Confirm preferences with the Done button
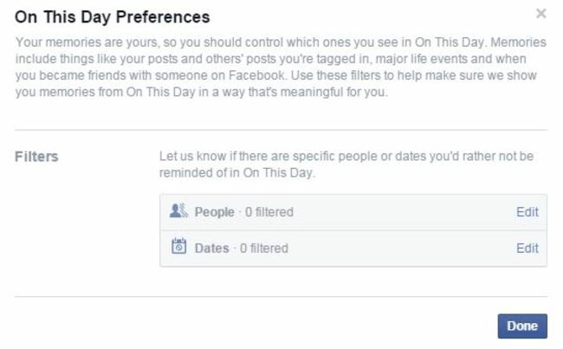The height and width of the screenshot is (349, 563). point(522,326)
